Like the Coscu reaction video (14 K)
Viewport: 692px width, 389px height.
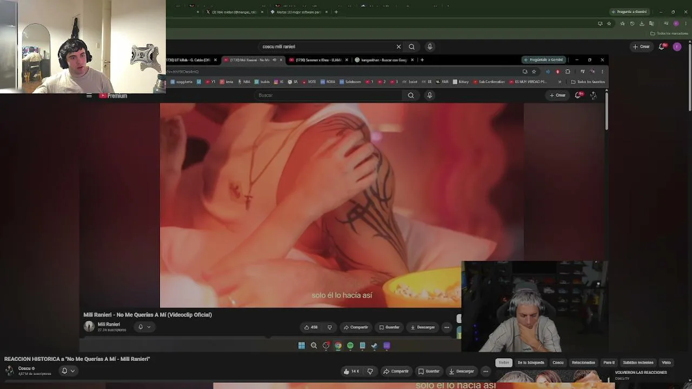pyautogui.click(x=351, y=371)
